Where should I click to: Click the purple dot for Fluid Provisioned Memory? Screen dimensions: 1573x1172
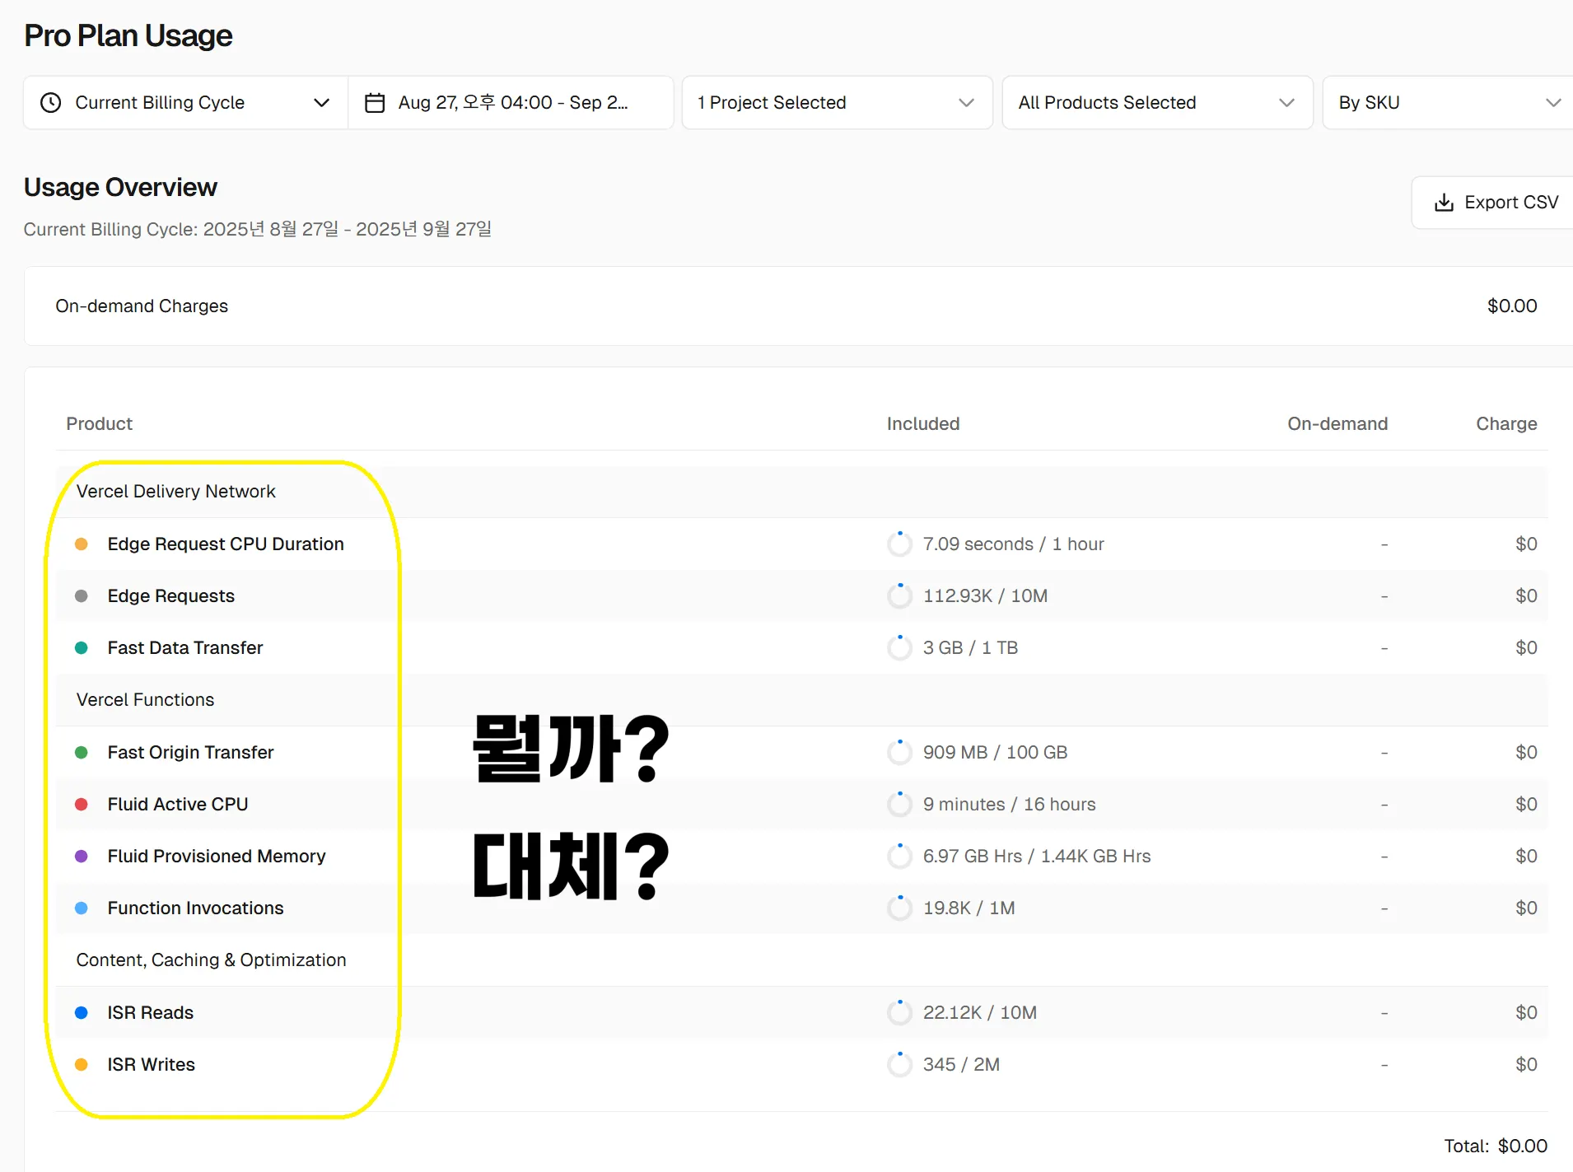tap(82, 857)
